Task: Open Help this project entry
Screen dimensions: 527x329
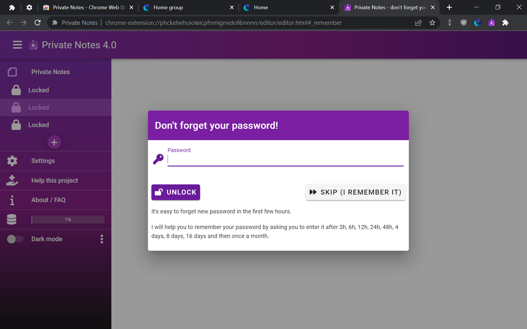Action: pos(56,180)
